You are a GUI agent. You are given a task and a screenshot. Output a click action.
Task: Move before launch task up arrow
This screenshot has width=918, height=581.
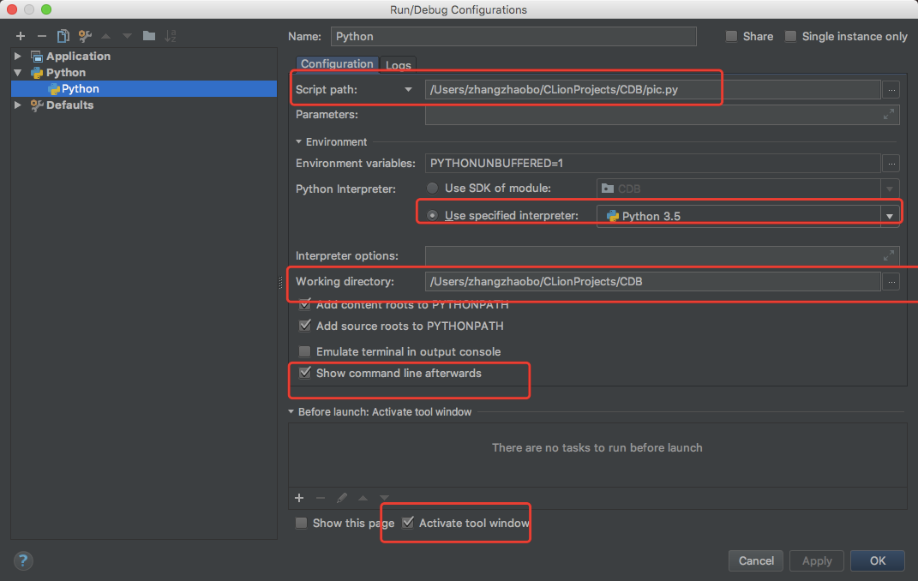coord(363,498)
